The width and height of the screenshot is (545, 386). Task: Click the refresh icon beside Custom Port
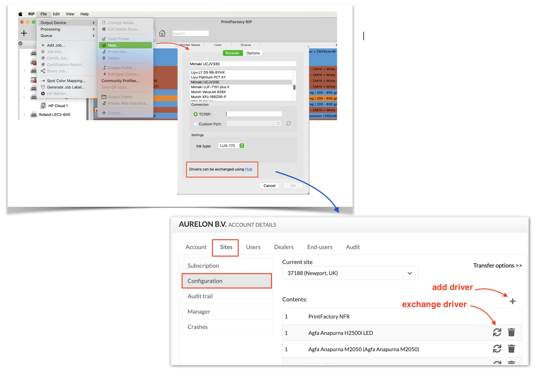pos(289,123)
